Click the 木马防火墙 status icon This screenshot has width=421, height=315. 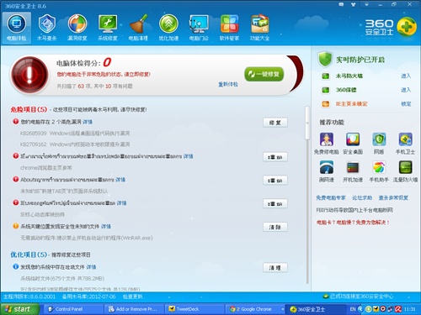click(326, 76)
